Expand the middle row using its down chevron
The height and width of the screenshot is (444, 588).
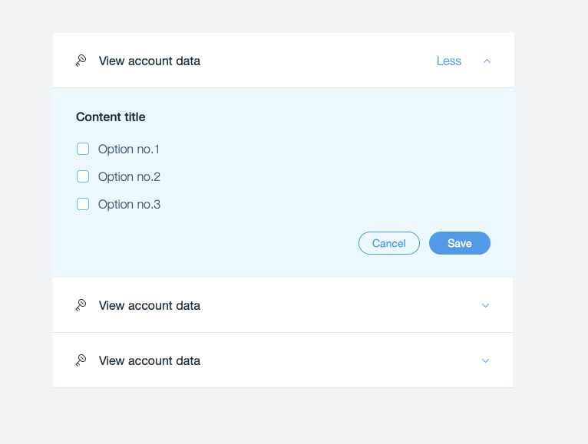click(x=485, y=305)
